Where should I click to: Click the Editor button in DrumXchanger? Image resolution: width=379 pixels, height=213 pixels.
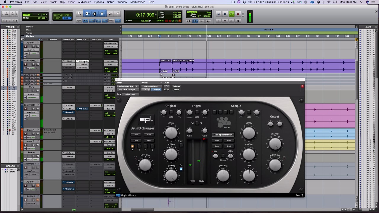click(136, 135)
